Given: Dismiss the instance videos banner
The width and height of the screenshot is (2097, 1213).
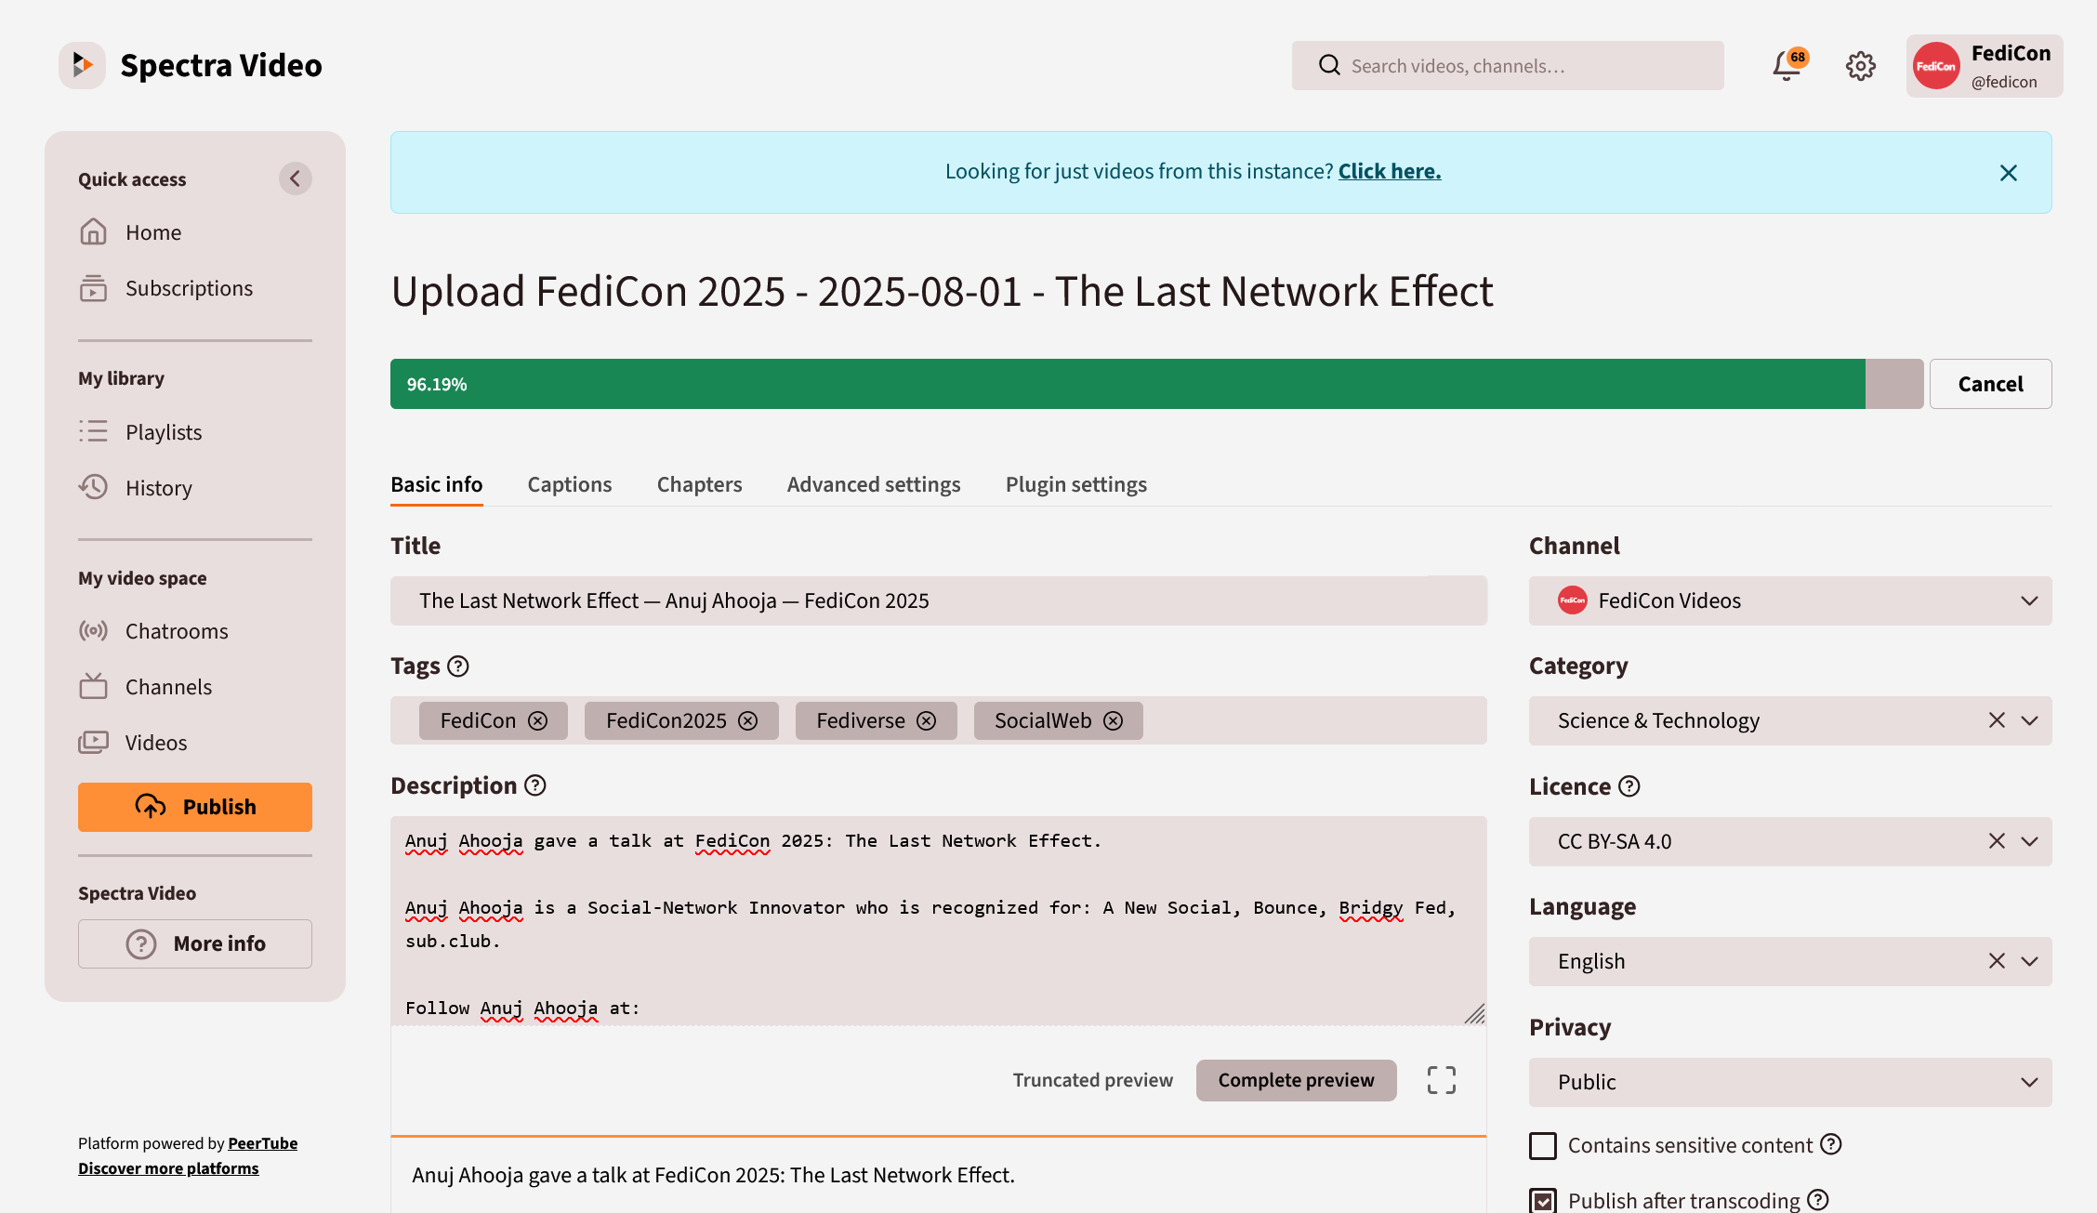Looking at the screenshot, I should click(2008, 173).
